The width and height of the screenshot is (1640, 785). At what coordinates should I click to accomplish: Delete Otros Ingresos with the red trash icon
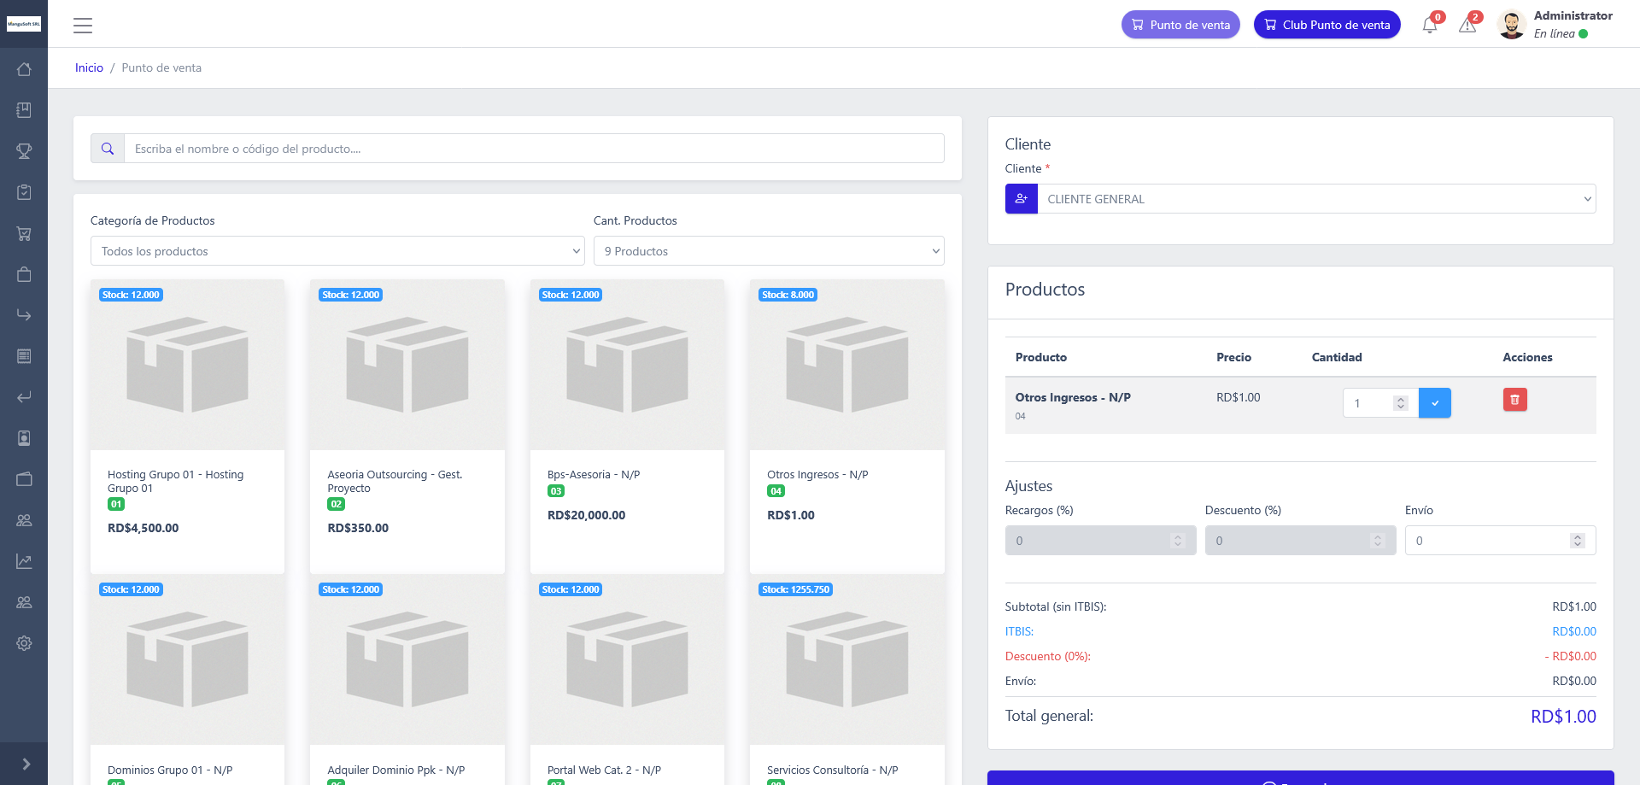[x=1514, y=400]
